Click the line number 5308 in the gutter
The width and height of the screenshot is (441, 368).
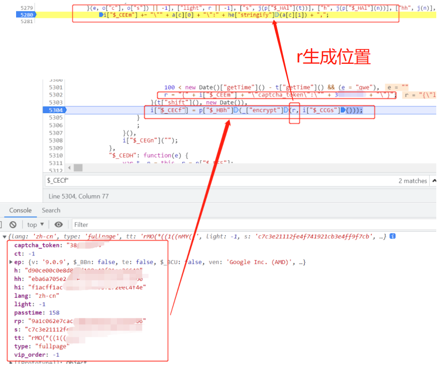click(x=56, y=140)
